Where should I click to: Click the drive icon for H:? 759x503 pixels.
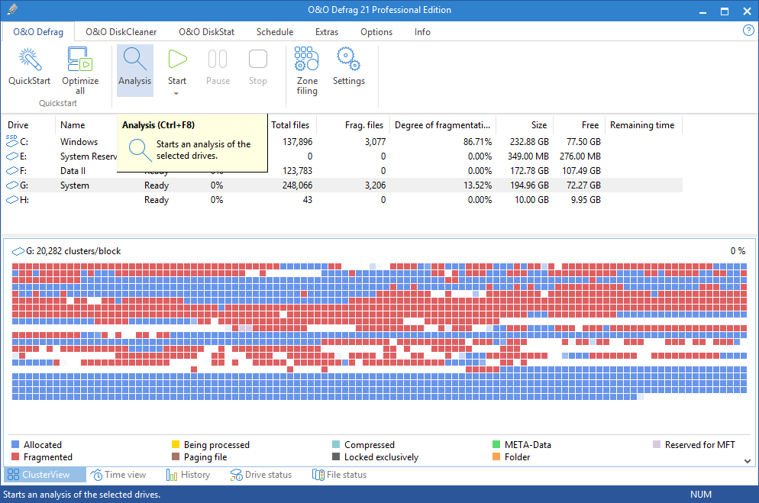[x=11, y=200]
